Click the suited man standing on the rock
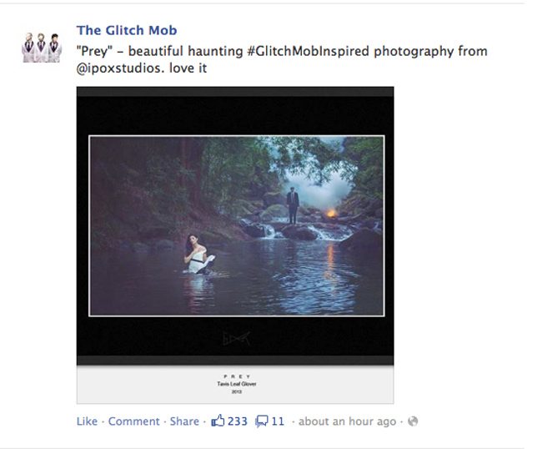The width and height of the screenshot is (542, 449). pyautogui.click(x=293, y=205)
